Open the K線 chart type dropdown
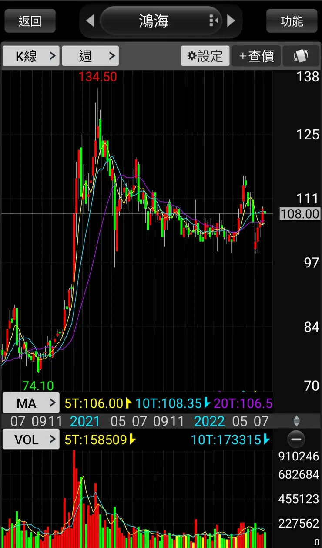 [31, 56]
